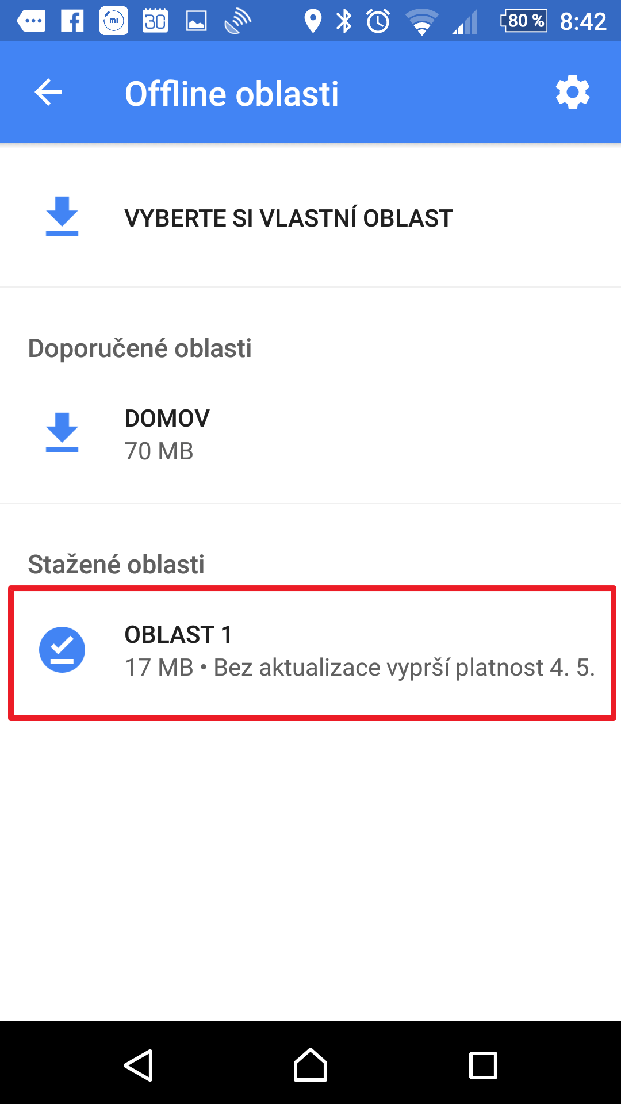This screenshot has height=1104, width=621.
Task: Tap the image notification status icon
Action: pyautogui.click(x=196, y=22)
